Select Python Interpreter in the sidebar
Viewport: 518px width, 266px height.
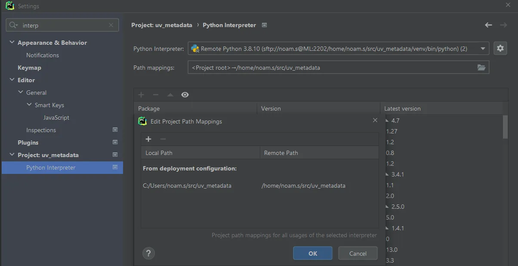51,167
